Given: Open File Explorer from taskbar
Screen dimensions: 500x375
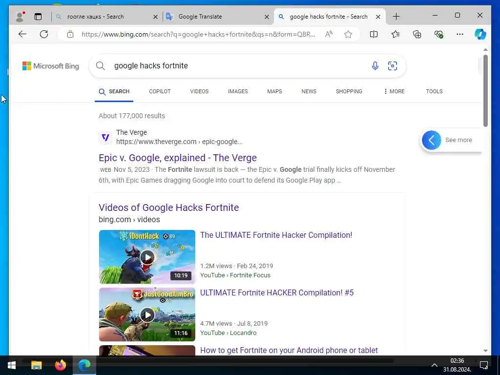Looking at the screenshot, I should coord(36,365).
